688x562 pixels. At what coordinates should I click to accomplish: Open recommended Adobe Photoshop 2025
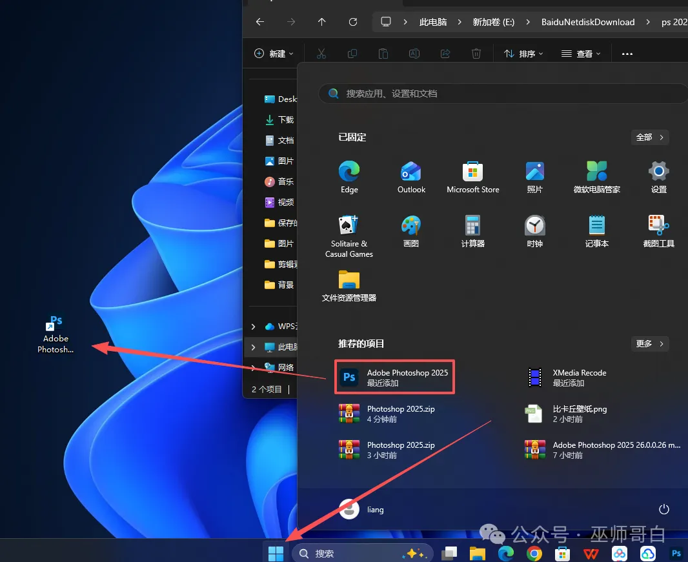point(394,377)
